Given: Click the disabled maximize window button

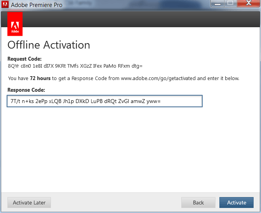Looking at the screenshot, I should coord(230,3).
